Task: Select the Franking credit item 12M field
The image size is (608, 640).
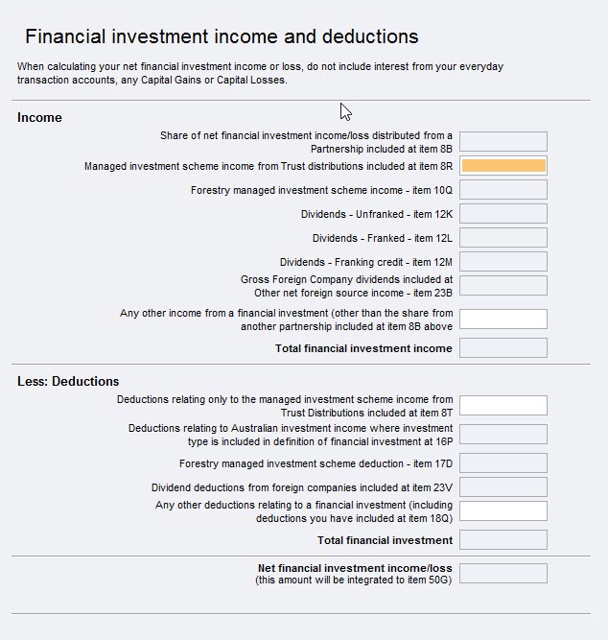Action: (503, 262)
